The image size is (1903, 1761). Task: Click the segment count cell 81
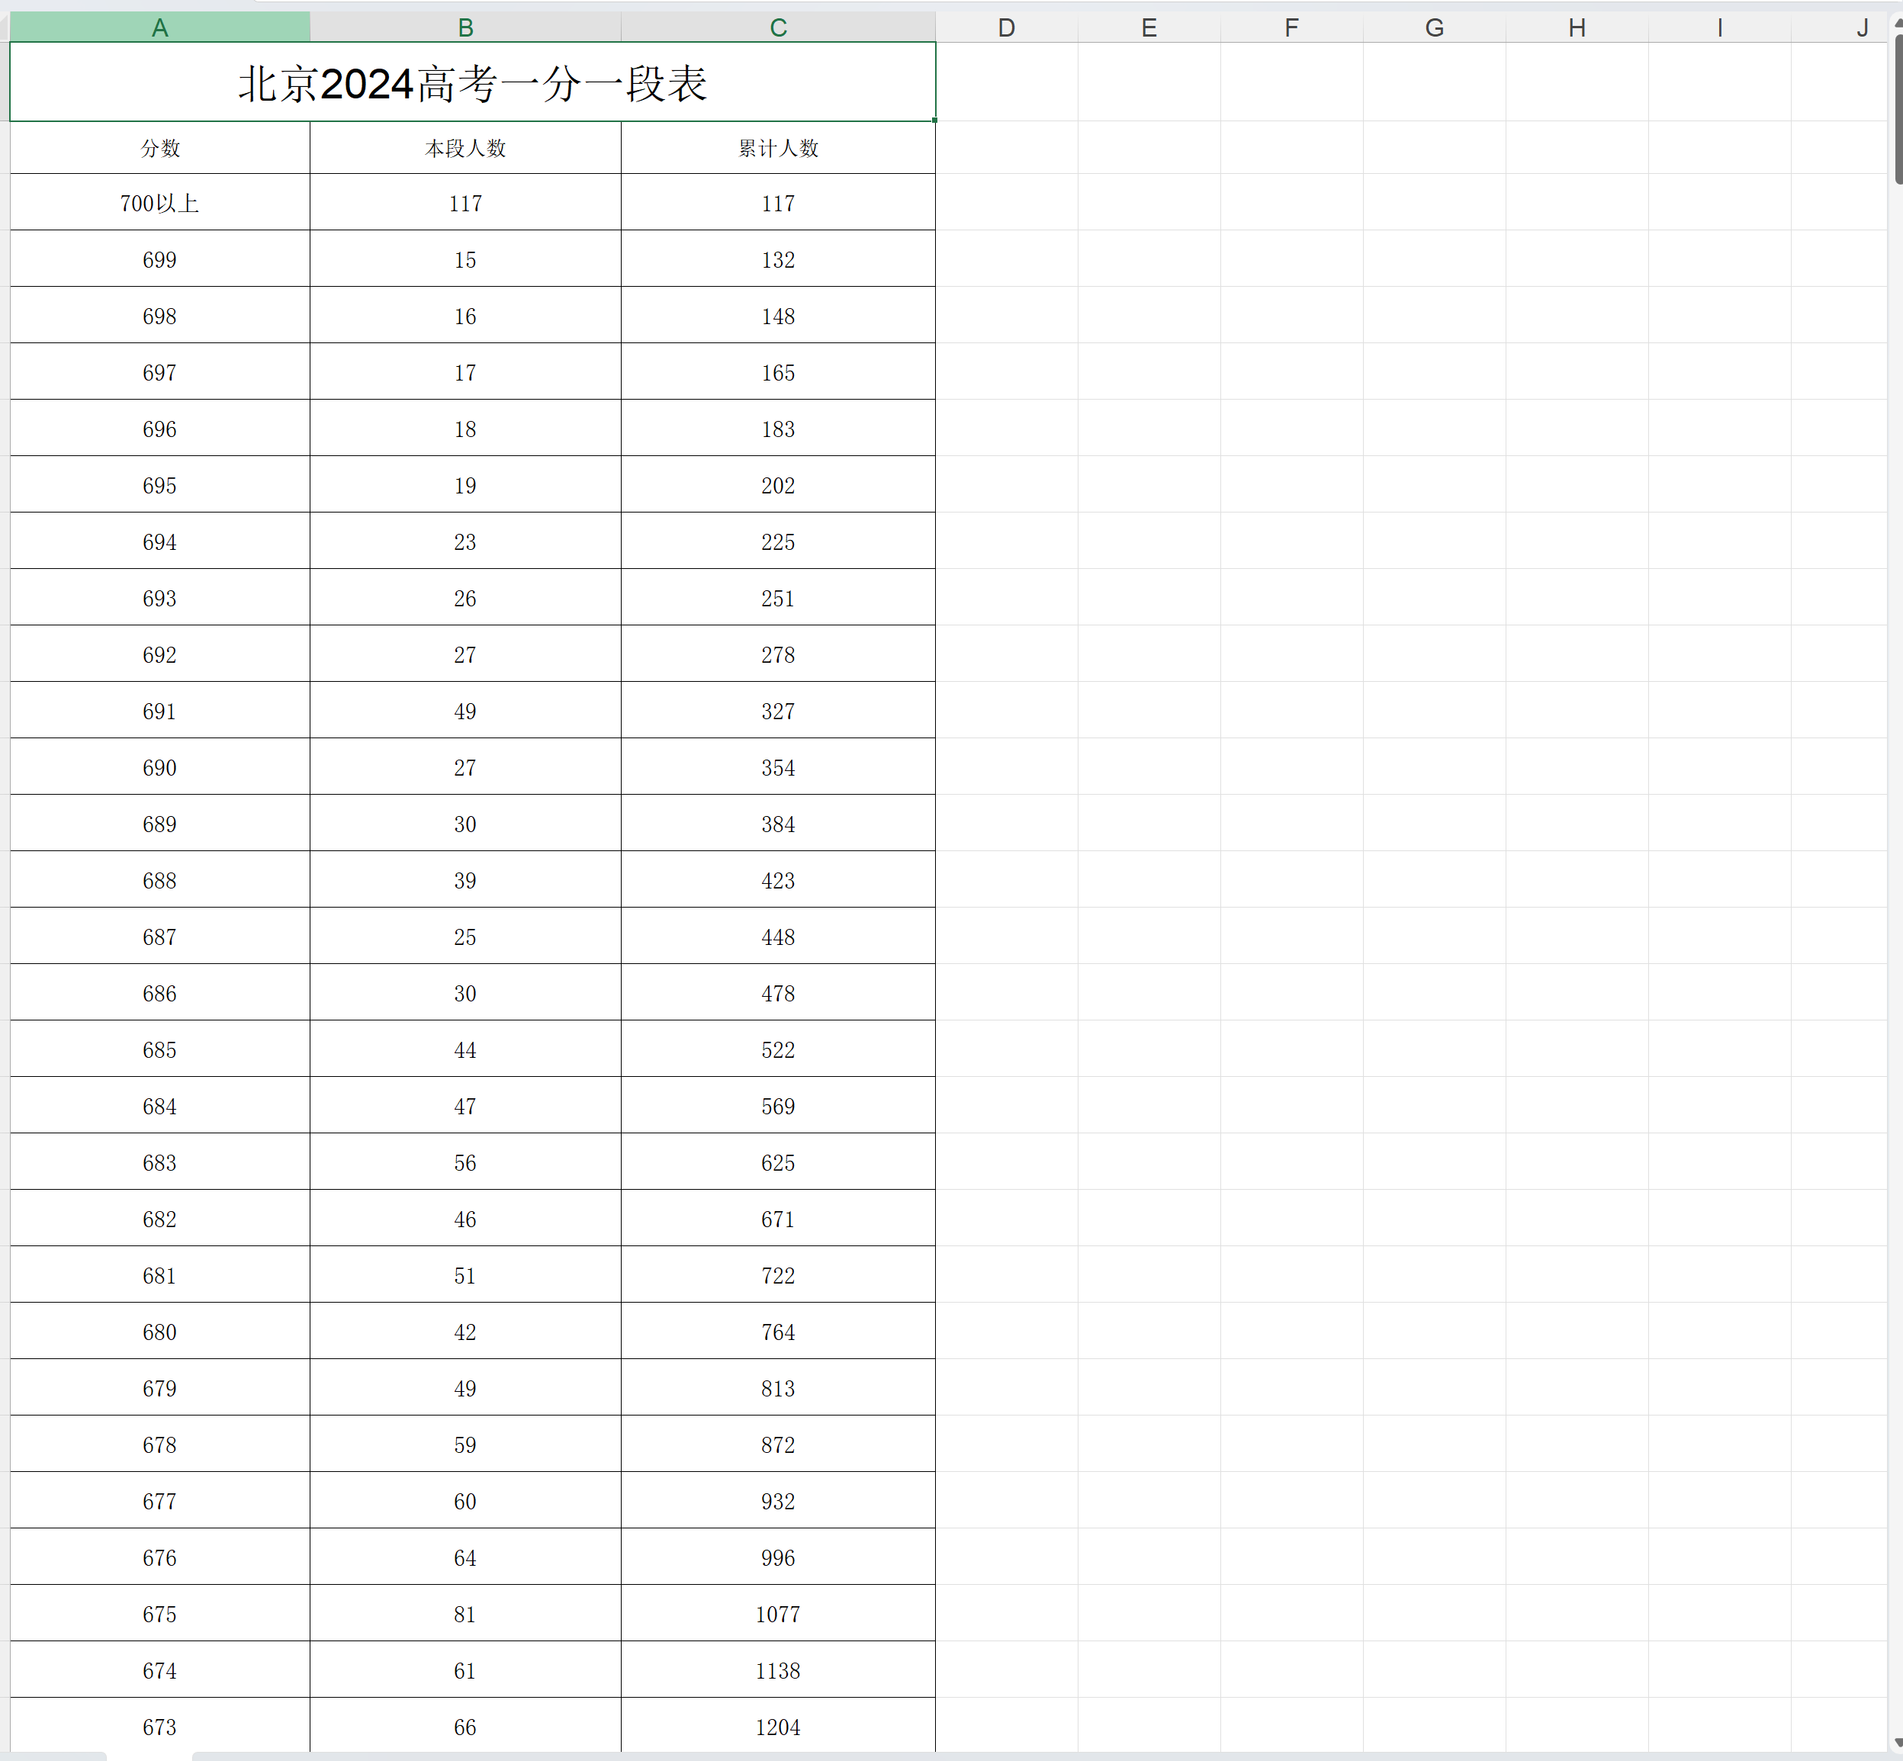465,1613
